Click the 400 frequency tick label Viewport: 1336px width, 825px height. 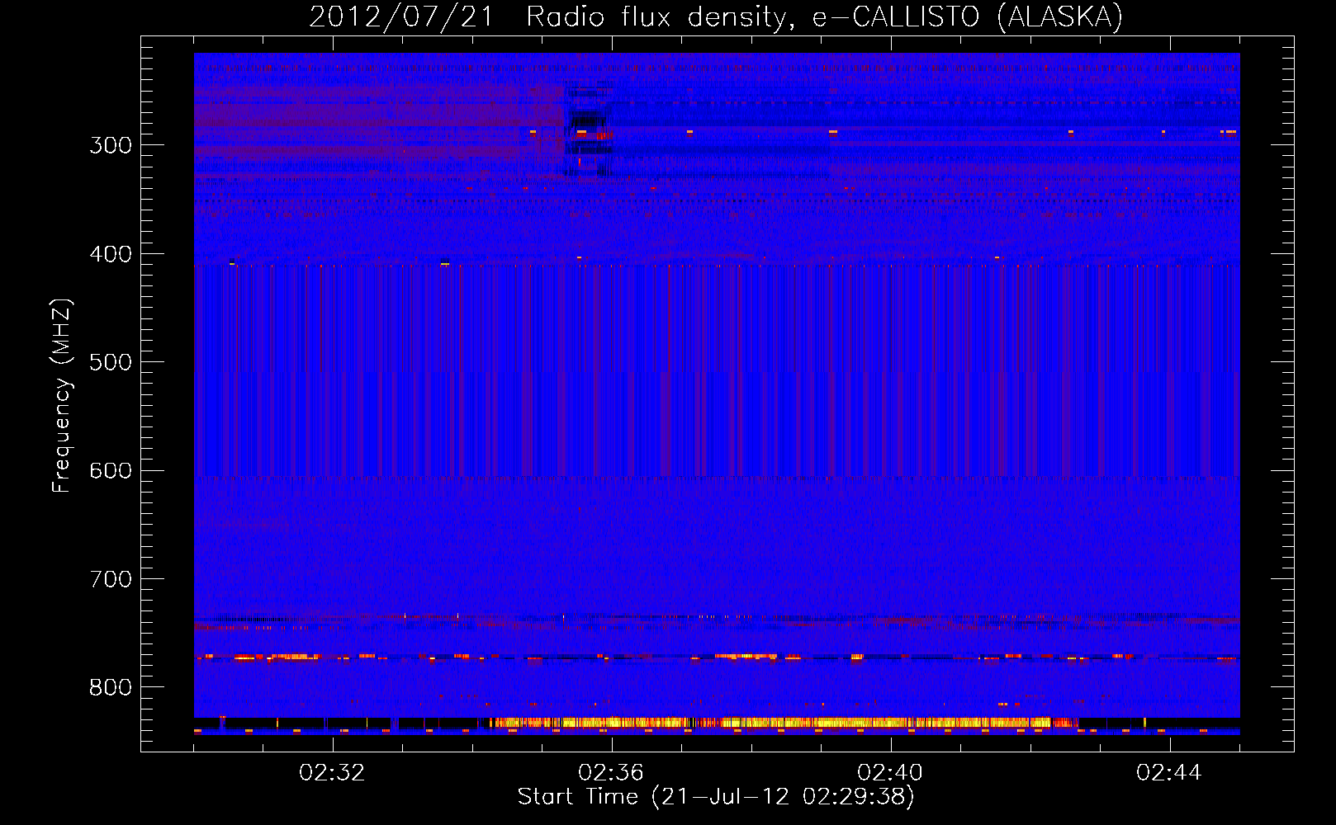pyautogui.click(x=111, y=254)
